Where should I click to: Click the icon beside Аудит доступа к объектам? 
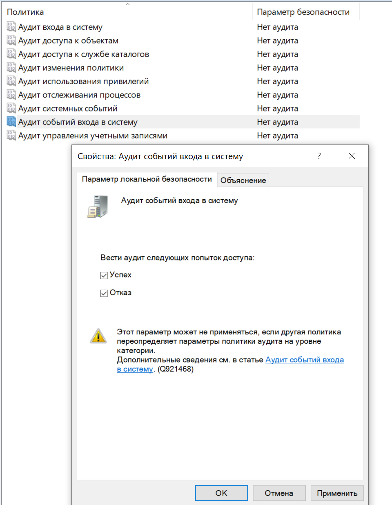pyautogui.click(x=11, y=41)
